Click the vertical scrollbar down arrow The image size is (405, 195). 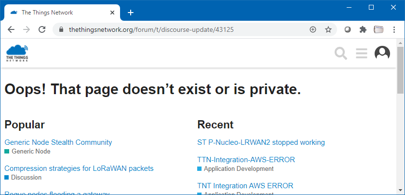(400, 191)
